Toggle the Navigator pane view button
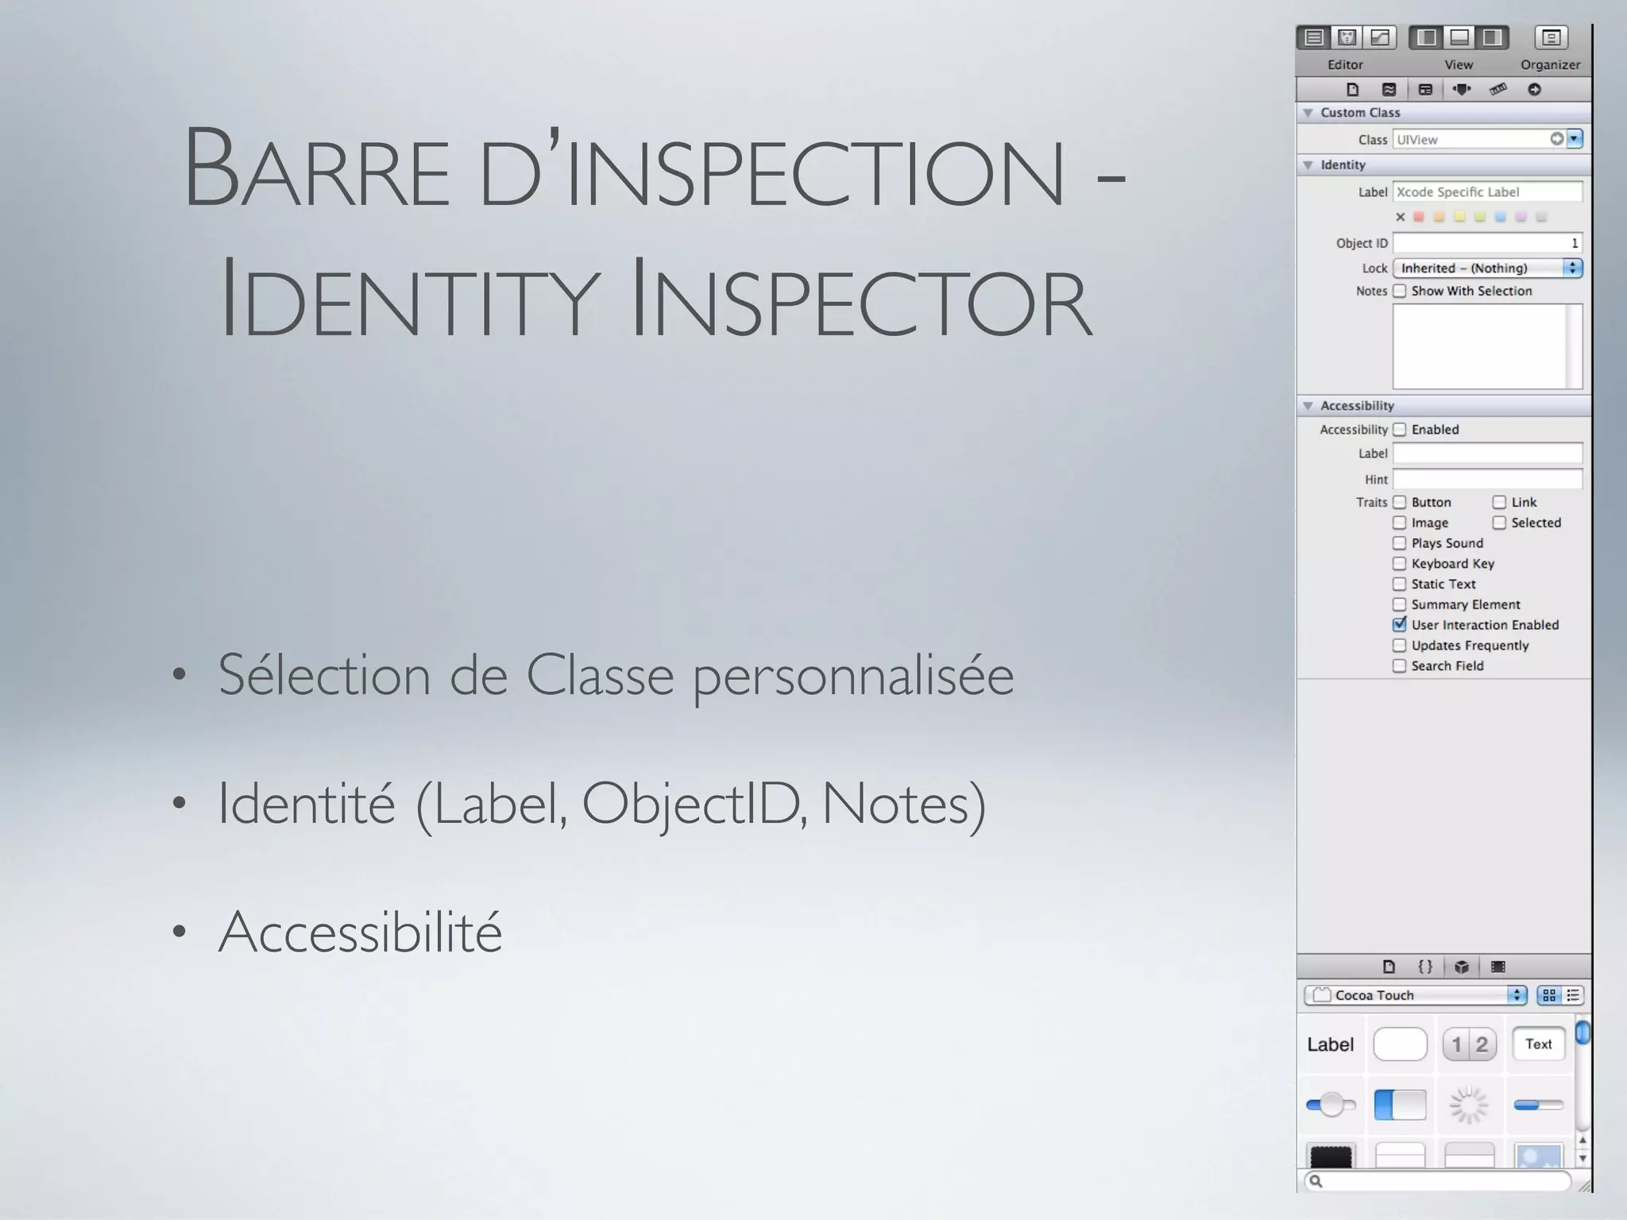1627x1220 pixels. [x=1427, y=37]
